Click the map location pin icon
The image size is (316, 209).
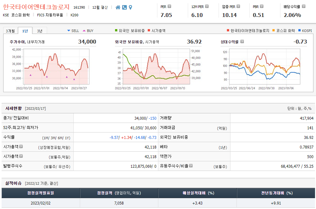coord(130,7)
